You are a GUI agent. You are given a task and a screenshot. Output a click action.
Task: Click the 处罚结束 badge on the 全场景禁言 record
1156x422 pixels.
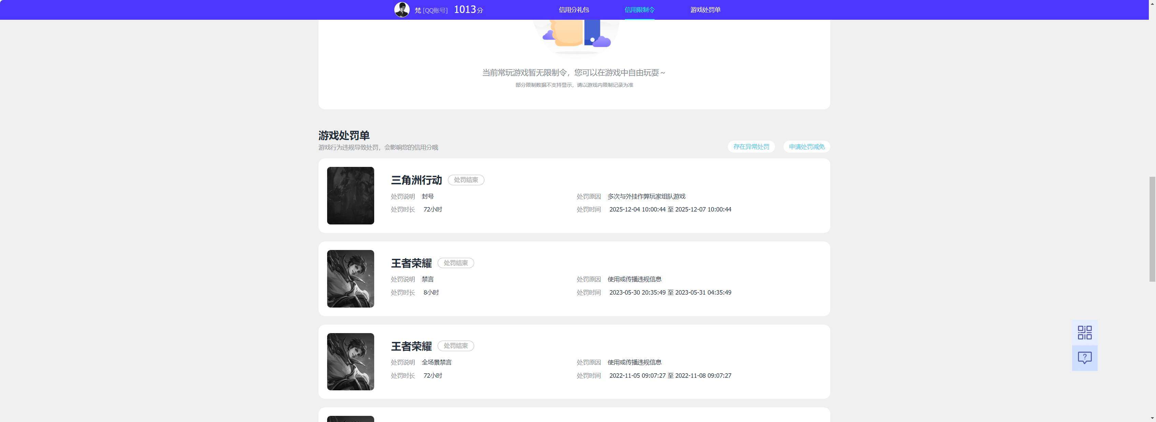pos(456,346)
